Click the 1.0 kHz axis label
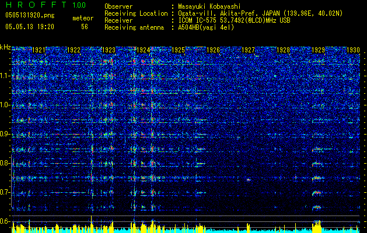Image resolution: width=367 pixels, height=233 pixels. (x=5, y=105)
